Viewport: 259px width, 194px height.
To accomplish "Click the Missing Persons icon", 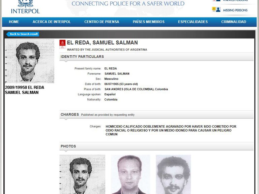I will pos(217,9).
